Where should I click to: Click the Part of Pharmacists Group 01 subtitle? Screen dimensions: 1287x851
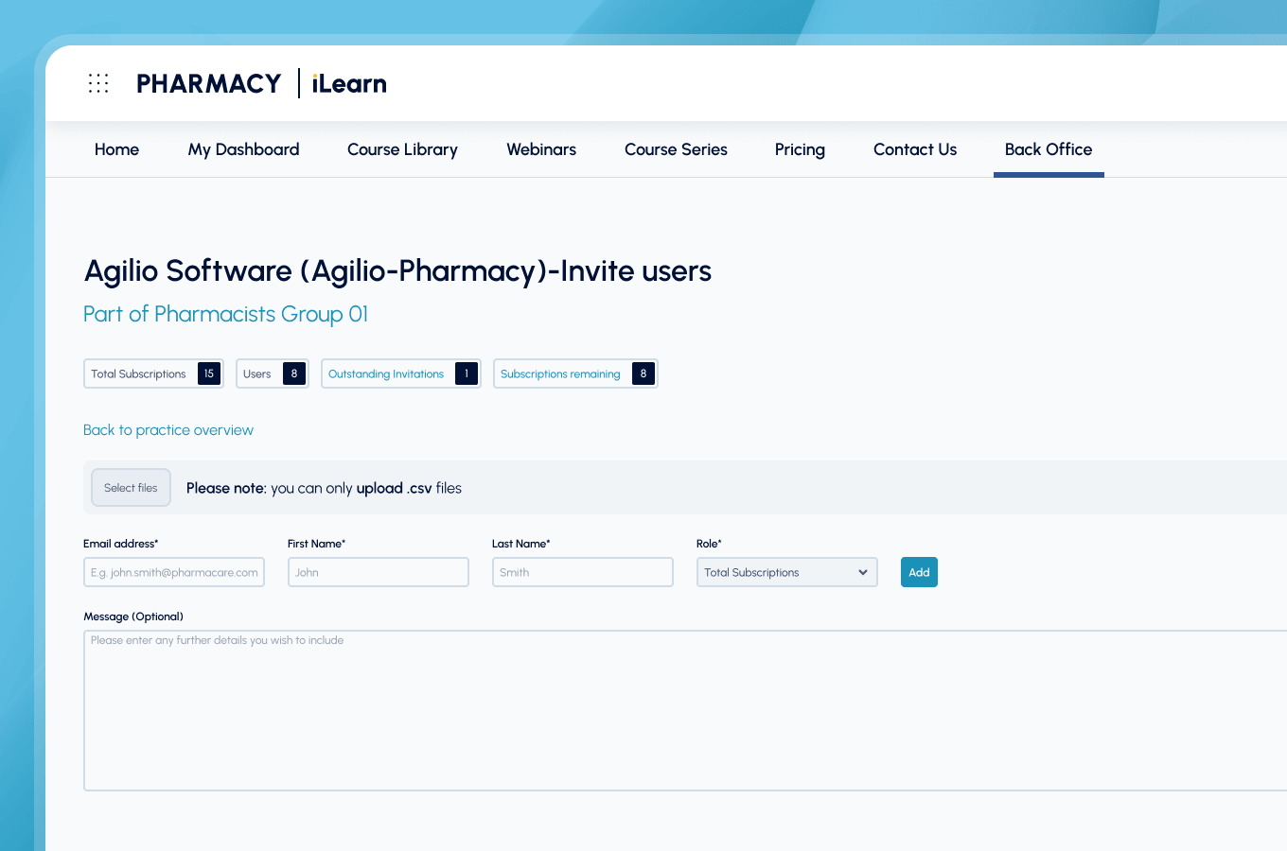point(225,314)
